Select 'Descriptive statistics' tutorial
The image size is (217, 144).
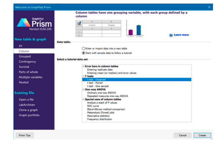tap(98, 116)
